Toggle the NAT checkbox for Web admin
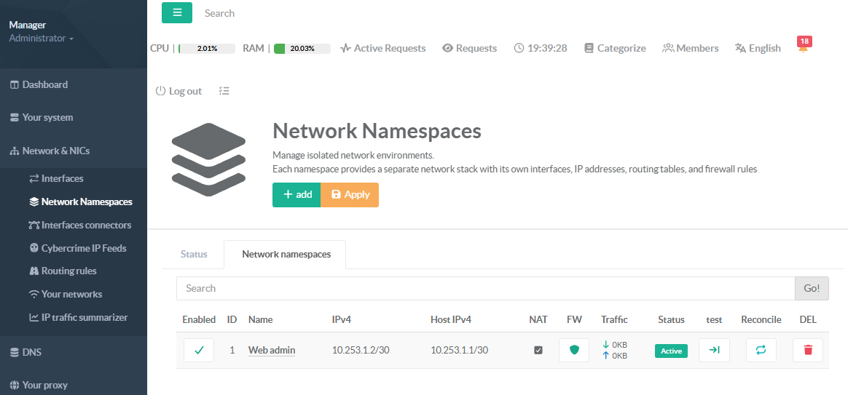848x395 pixels. [x=538, y=351]
